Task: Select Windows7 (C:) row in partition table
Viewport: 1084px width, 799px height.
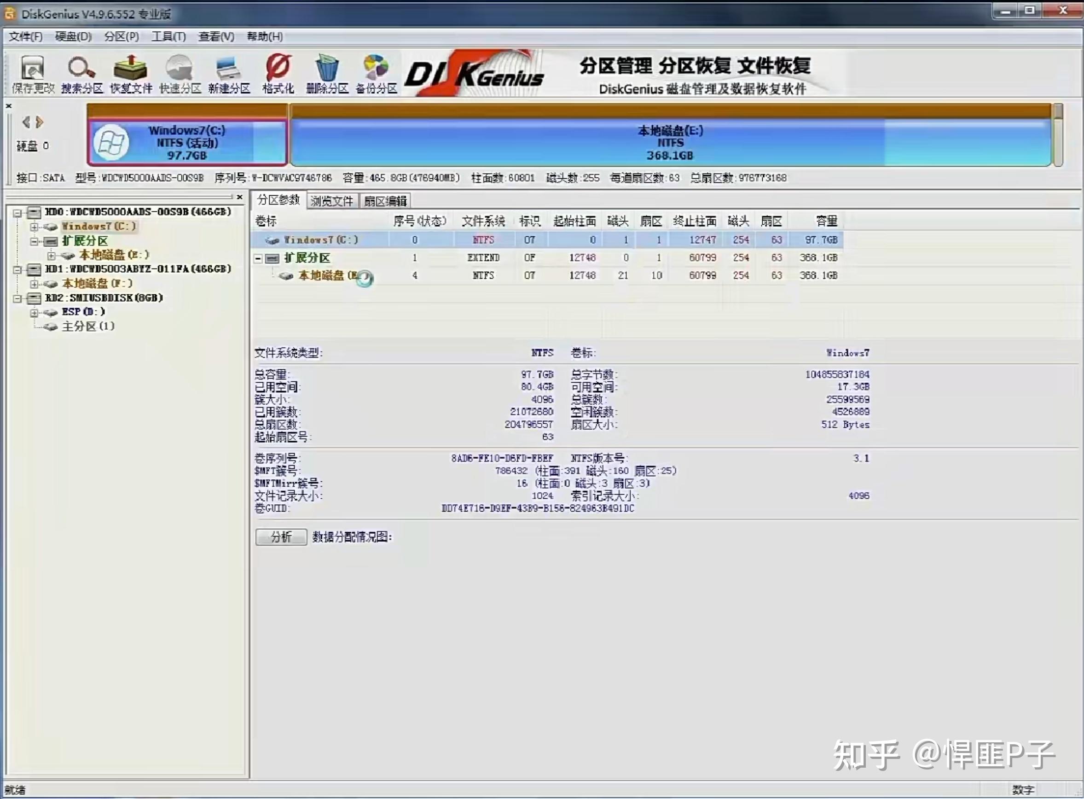Action: click(547, 240)
